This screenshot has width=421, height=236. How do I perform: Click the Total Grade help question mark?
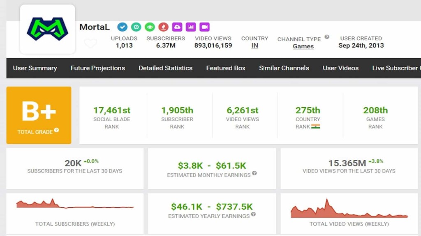pyautogui.click(x=56, y=130)
